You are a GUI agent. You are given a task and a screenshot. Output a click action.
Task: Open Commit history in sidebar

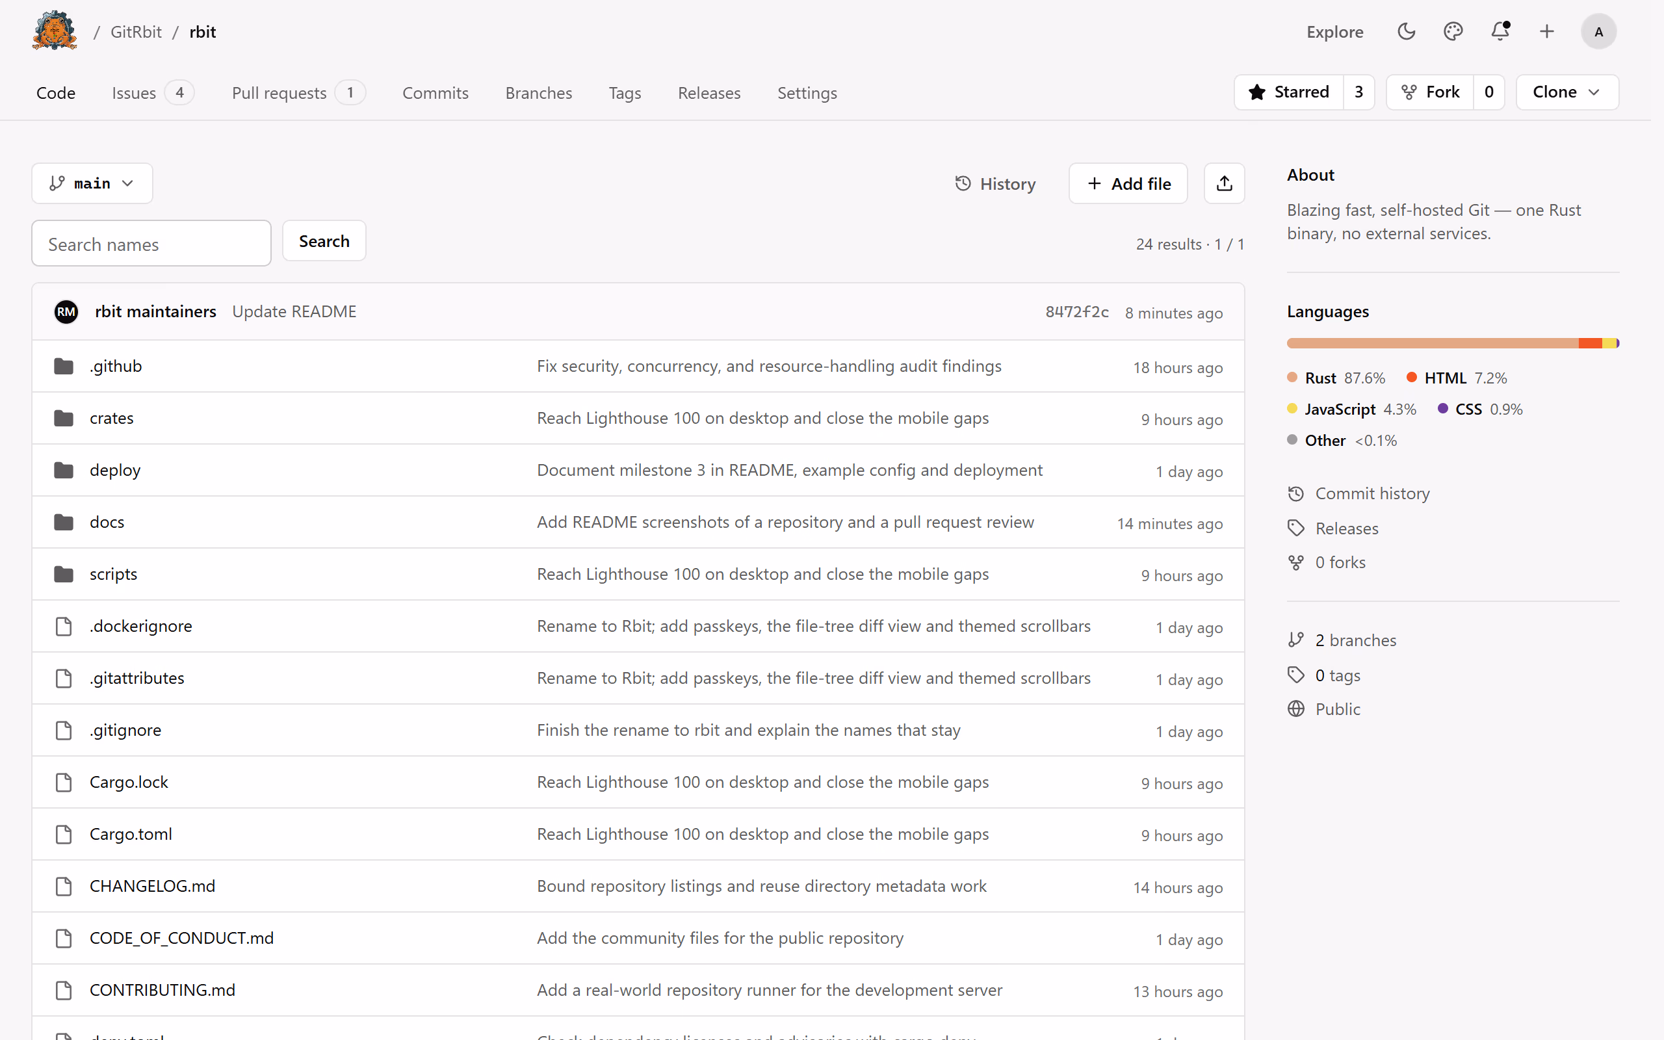click(x=1358, y=494)
